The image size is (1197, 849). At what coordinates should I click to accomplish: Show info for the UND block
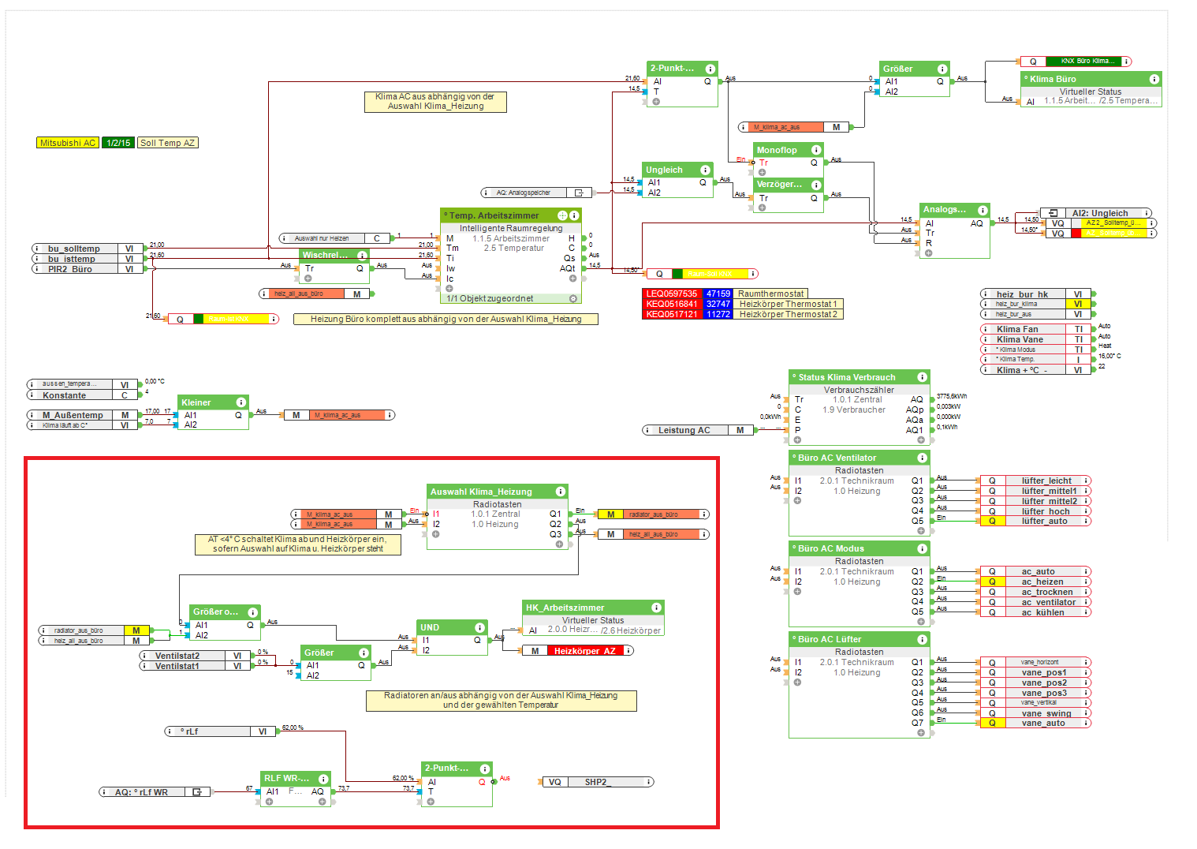click(x=479, y=627)
